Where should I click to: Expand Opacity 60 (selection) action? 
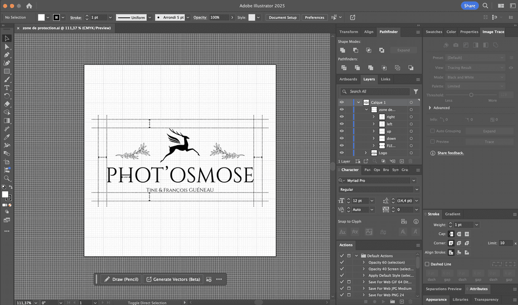pos(363,263)
